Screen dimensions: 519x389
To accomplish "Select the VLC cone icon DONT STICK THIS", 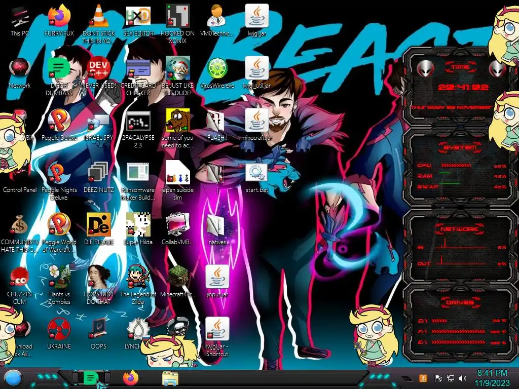I will (99, 16).
